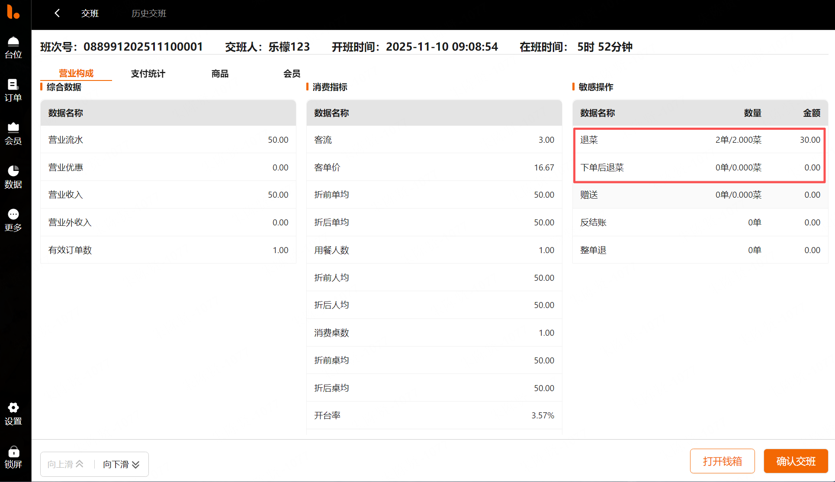The height and width of the screenshot is (482, 835).
Task: Open the 订单 orders section
Action: [13, 90]
